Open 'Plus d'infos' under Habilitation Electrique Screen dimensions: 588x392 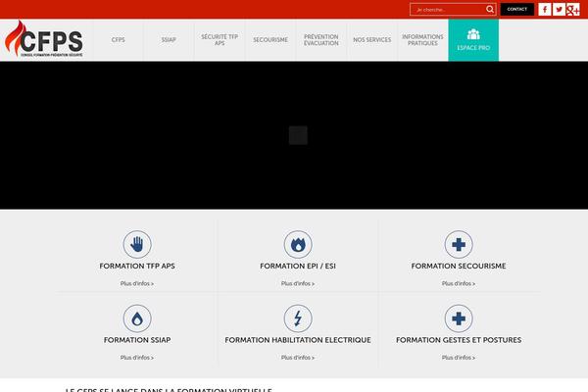click(298, 358)
